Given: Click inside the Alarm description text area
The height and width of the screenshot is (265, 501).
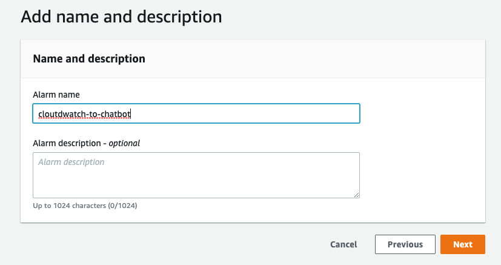Looking at the screenshot, I should (x=196, y=175).
